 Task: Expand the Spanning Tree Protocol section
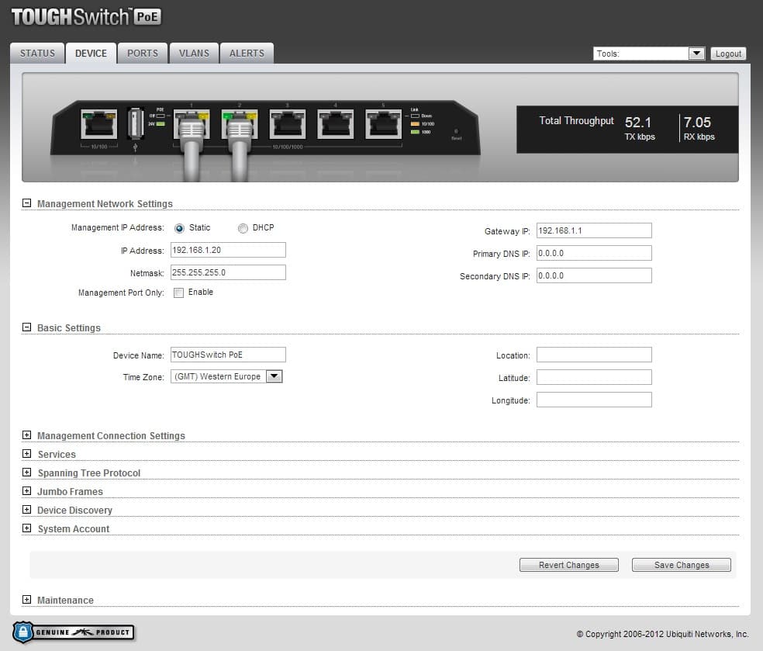(26, 473)
